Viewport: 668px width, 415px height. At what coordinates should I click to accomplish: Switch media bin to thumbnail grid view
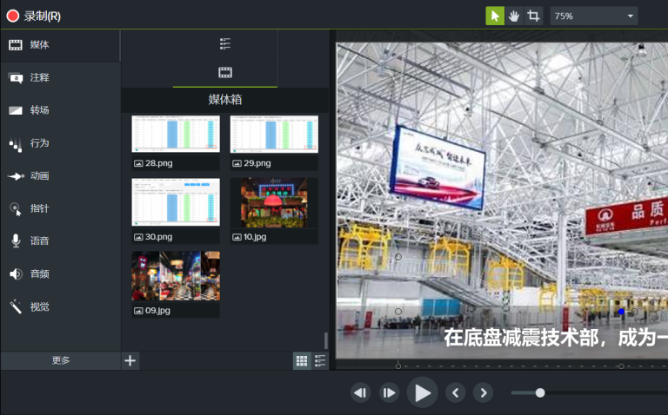coord(302,361)
